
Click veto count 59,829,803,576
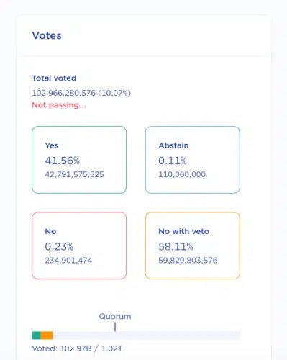pos(188,261)
